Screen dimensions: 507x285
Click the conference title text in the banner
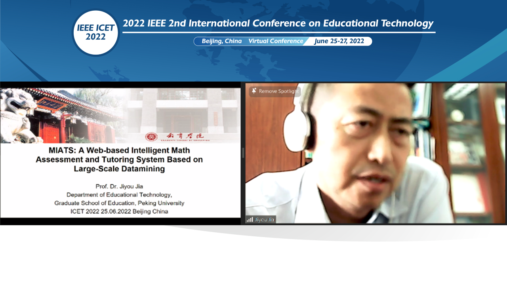[x=278, y=23]
